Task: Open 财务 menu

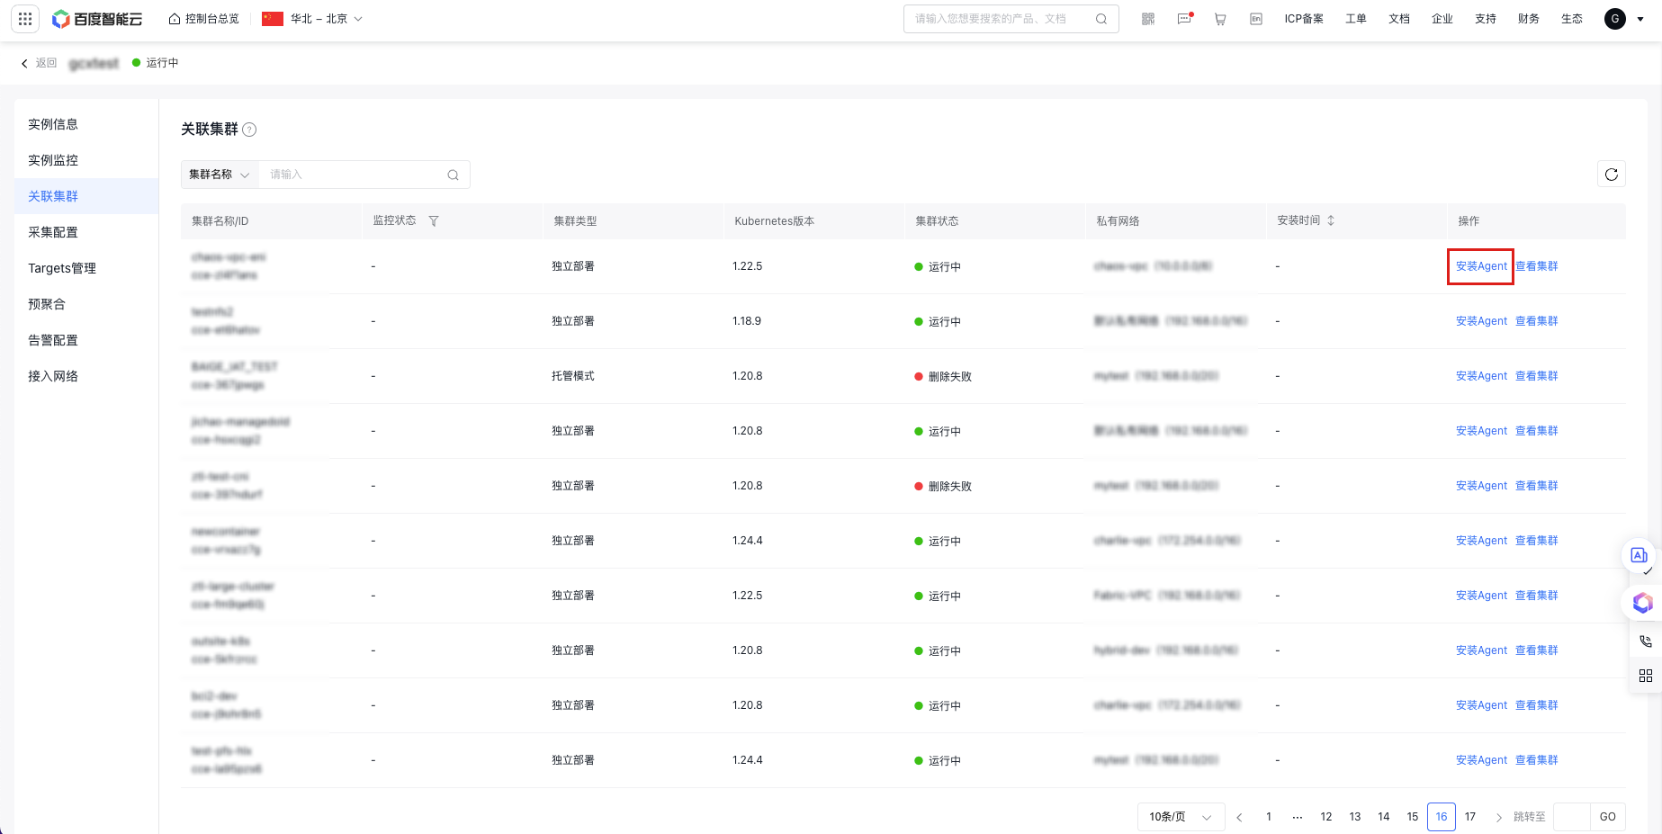Action: coord(1529,19)
